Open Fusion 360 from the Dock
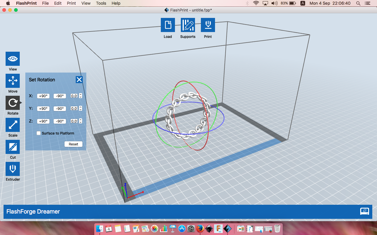The image size is (377, 235). (219, 229)
